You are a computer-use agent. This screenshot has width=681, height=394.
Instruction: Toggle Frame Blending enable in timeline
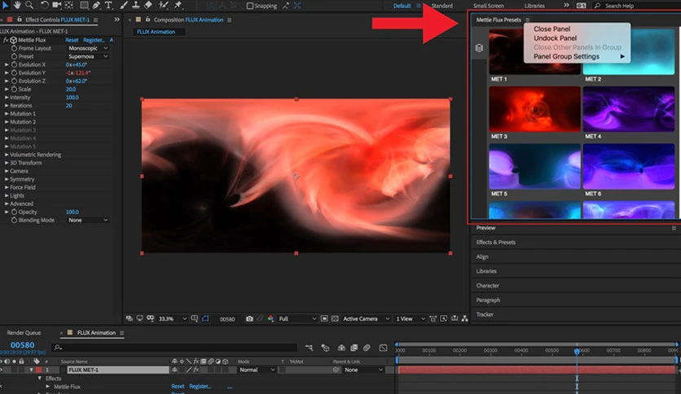(354, 348)
